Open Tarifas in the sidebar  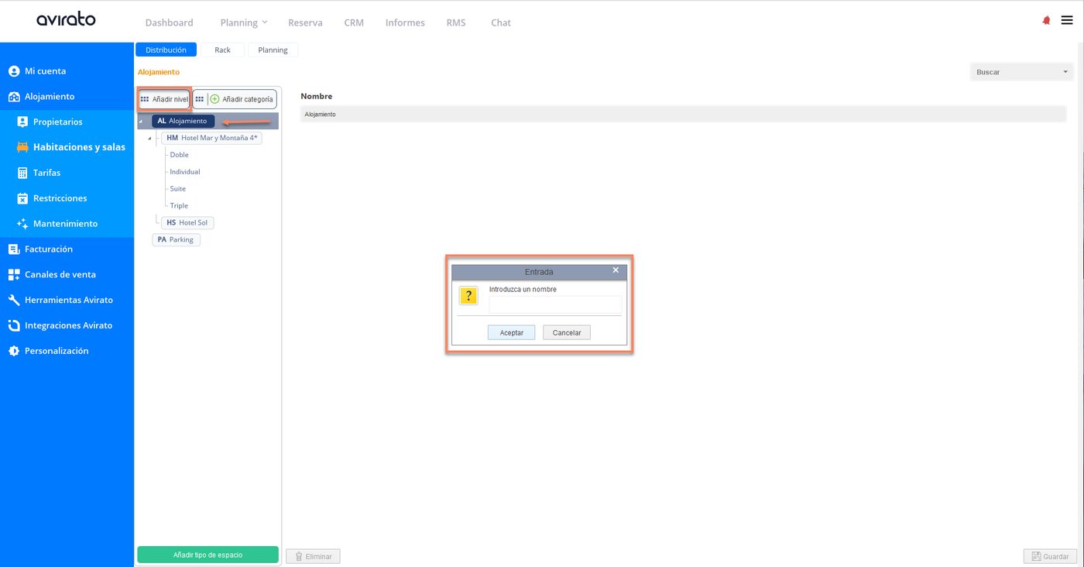(46, 173)
